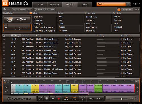The width and height of the screenshot is (142, 104).
Task: Select the Hi-Hat Pedal power hand filter
Action: click(x=91, y=17)
